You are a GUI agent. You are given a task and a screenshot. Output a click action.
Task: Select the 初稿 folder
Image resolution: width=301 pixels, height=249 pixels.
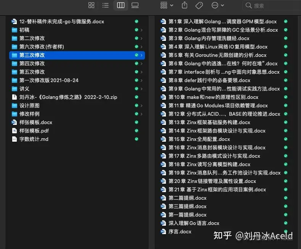coord(77,30)
